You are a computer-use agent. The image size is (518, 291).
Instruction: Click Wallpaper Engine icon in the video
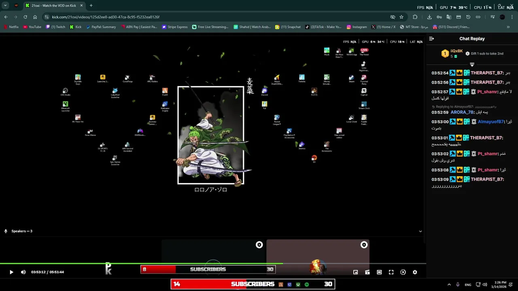[x=165, y=106]
